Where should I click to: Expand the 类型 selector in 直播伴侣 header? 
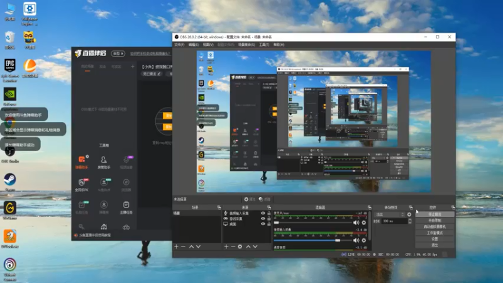(118, 53)
